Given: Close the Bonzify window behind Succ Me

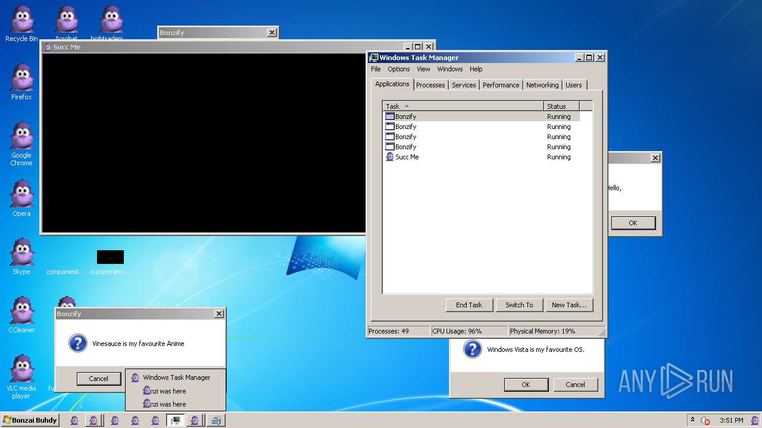Looking at the screenshot, I should [x=272, y=33].
